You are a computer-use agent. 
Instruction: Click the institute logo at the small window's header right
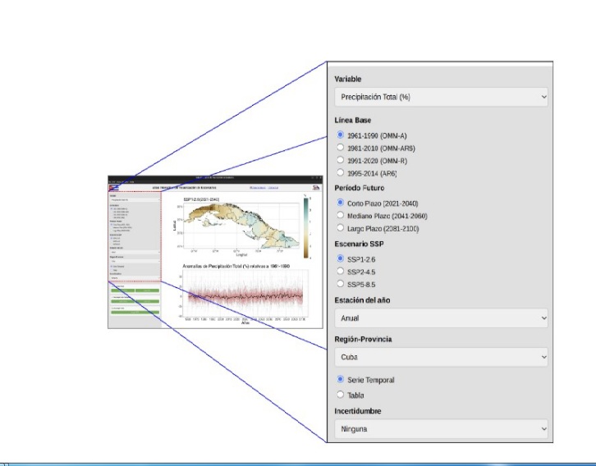[316, 188]
